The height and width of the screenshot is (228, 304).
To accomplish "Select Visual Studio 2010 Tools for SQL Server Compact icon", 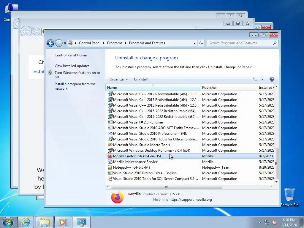I will coord(110,178).
